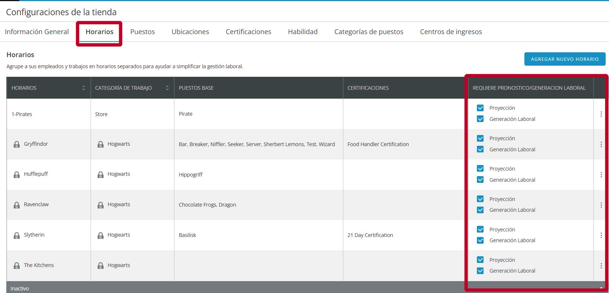Switch to the Puestos tab
Image resolution: width=609 pixels, height=293 pixels.
143,32
